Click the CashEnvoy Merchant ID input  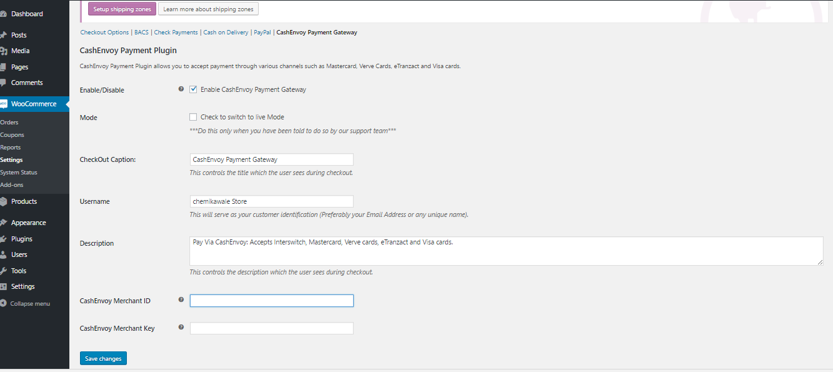click(x=272, y=301)
